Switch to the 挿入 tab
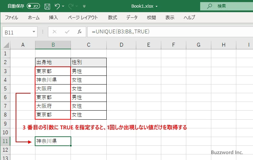Image resolution: width=253 pixels, height=160 pixels. coord(54,17)
